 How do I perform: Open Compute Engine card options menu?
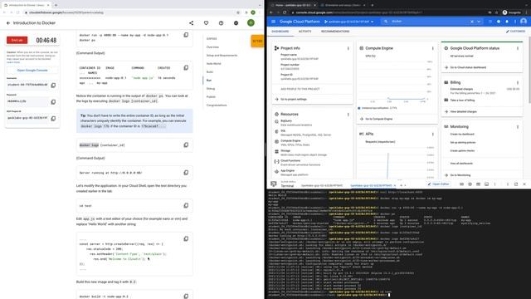coord(432,48)
